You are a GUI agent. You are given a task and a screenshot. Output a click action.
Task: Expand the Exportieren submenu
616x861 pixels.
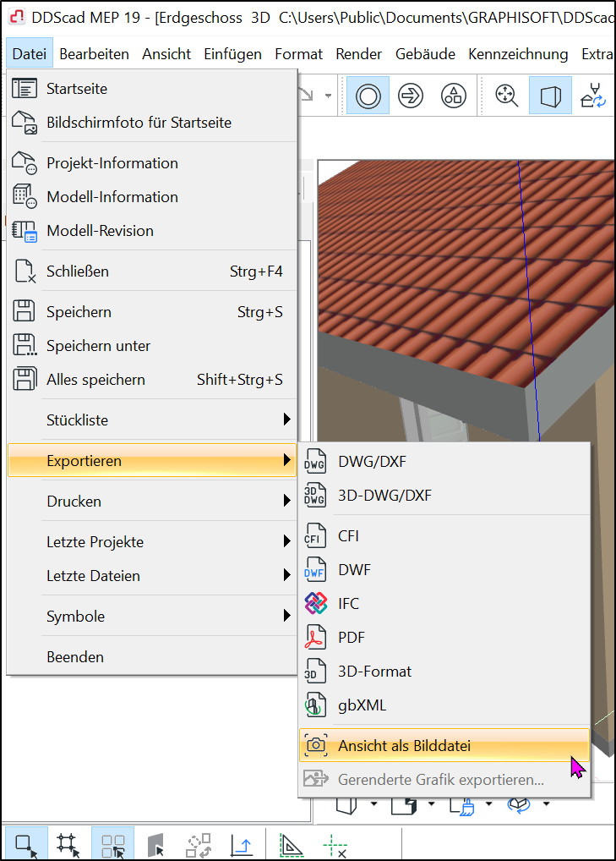tap(152, 461)
